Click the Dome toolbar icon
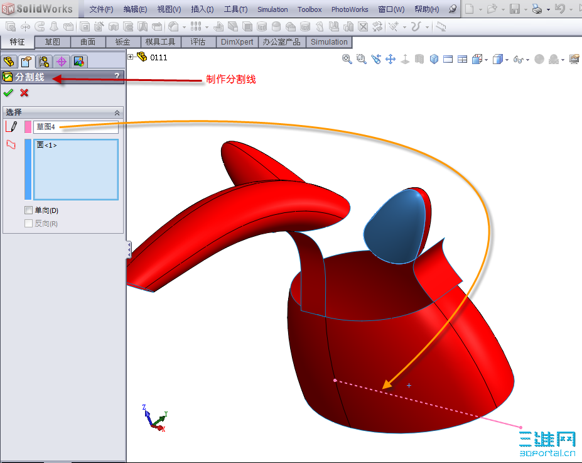This screenshot has height=463, width=582. pos(276,27)
